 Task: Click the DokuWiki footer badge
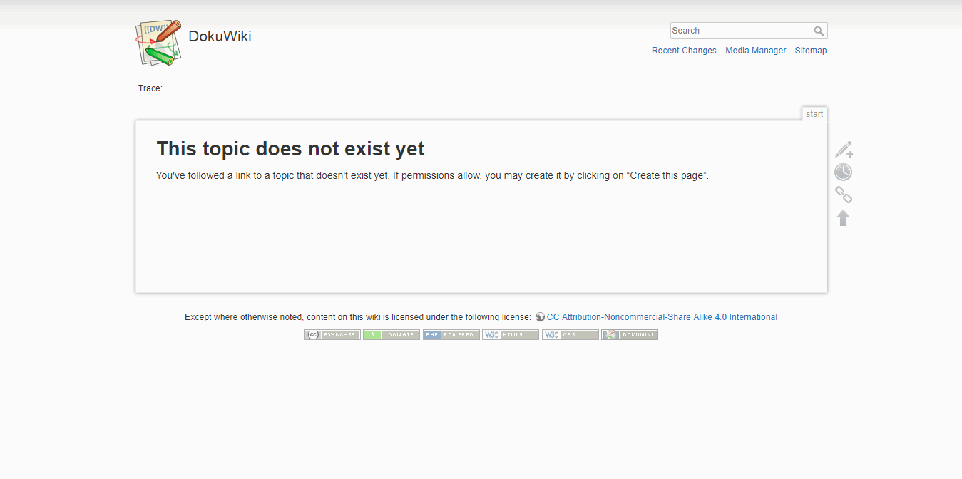[x=630, y=334]
